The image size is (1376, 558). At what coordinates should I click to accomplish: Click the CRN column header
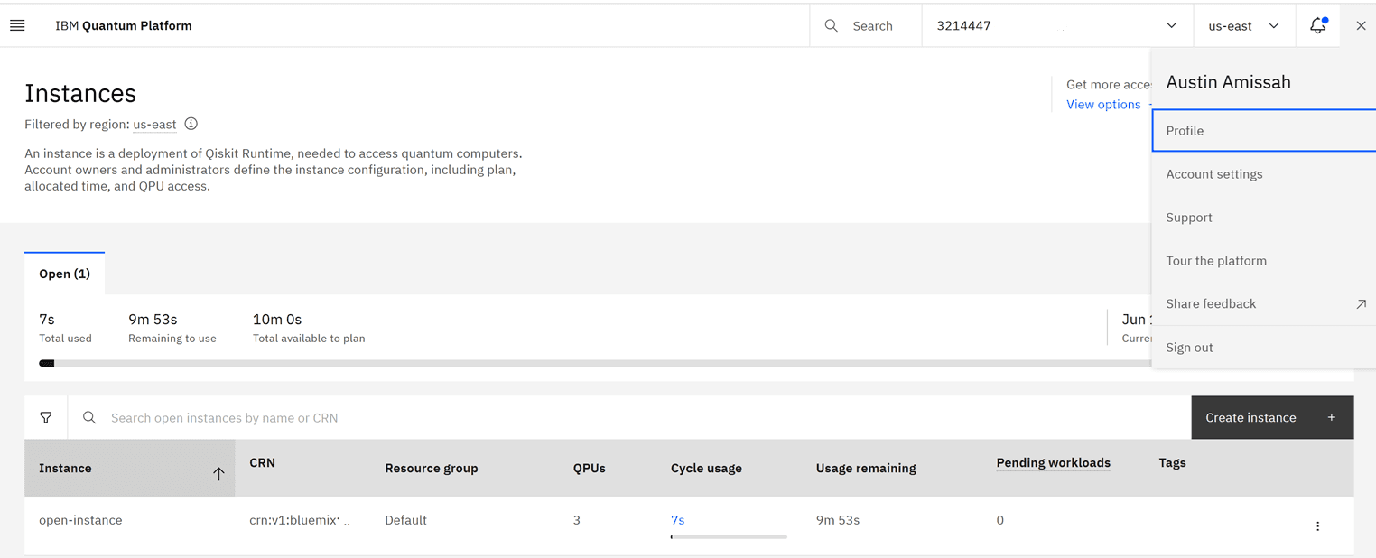coord(262,463)
